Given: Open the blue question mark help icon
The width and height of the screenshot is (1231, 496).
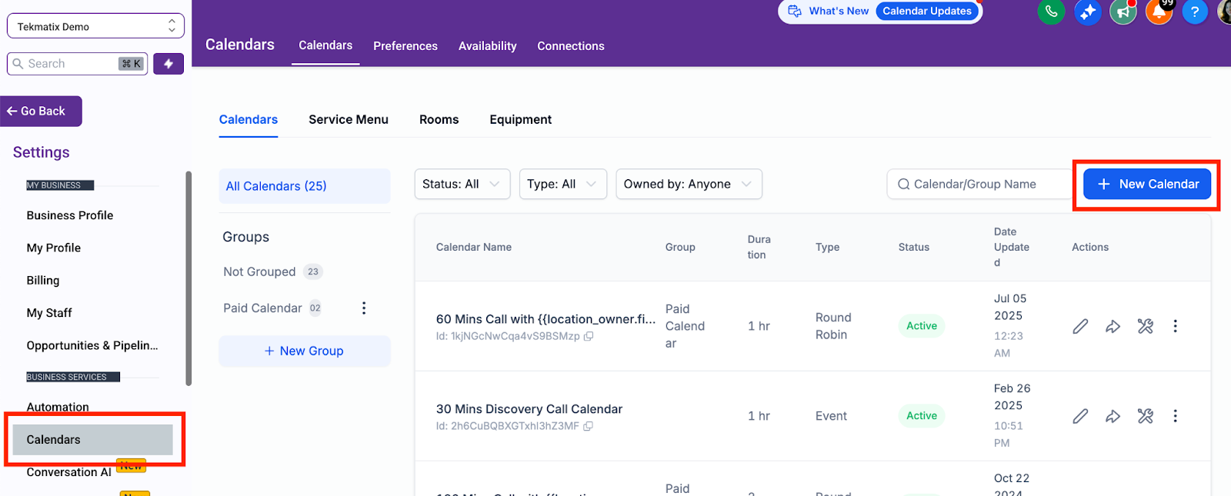Looking at the screenshot, I should [1195, 12].
